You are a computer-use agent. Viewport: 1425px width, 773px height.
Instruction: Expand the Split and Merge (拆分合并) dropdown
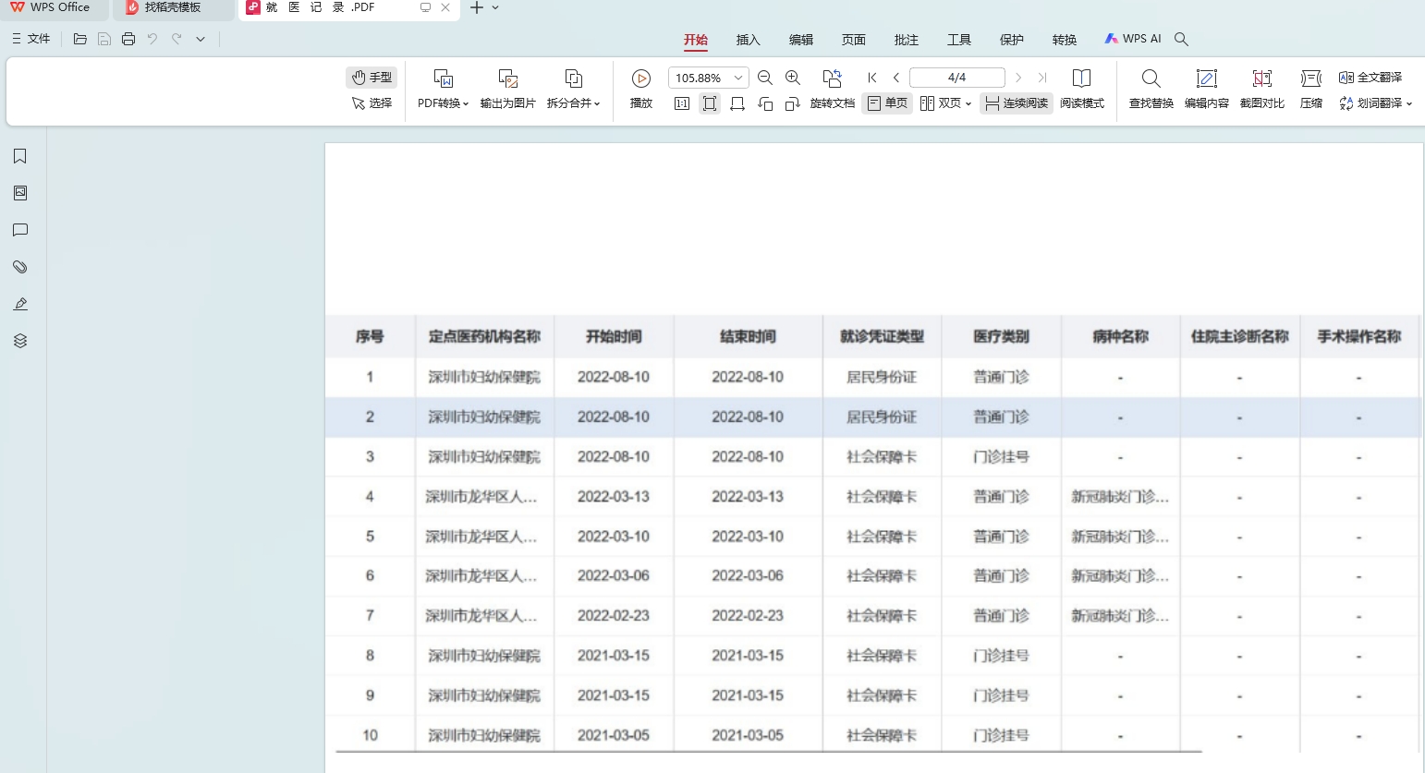click(573, 103)
